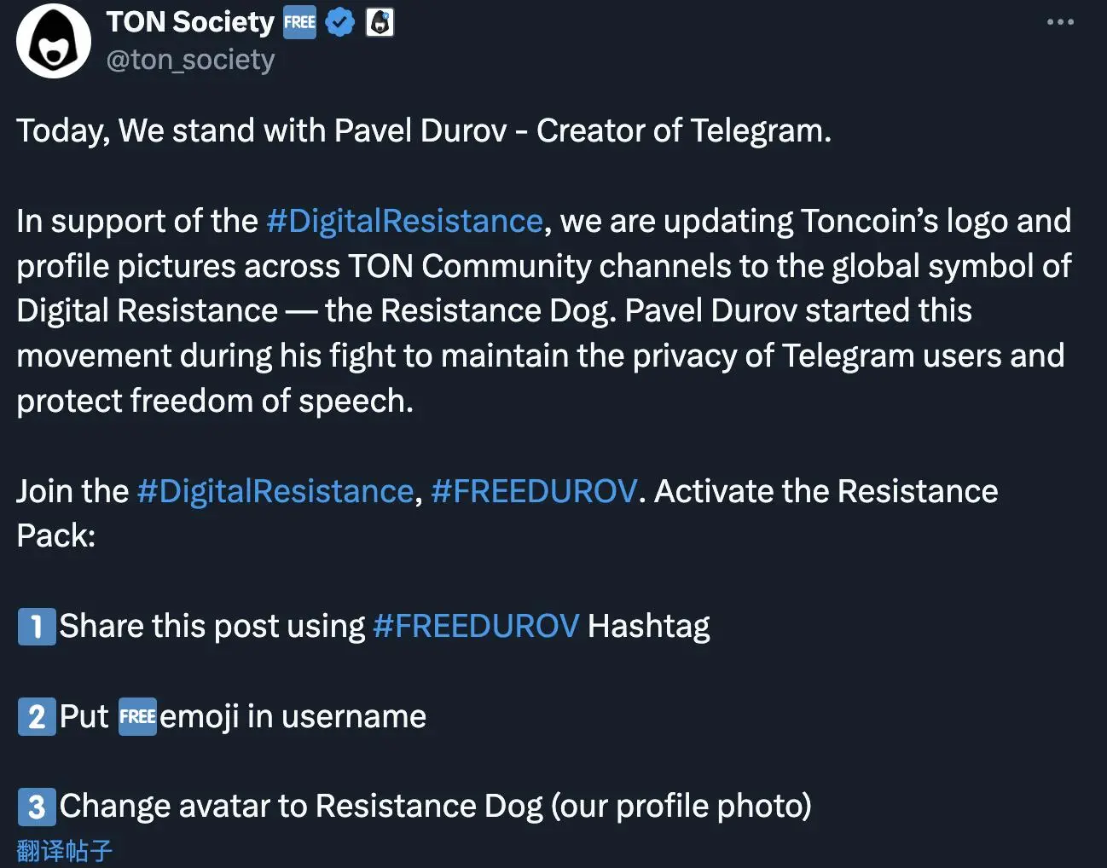The width and height of the screenshot is (1107, 868).
Task: Click the blue verified checkmark badge
Action: coord(340,22)
